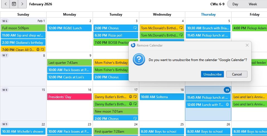Screen dimensions: 267x136
Task: Click the reminder bell on Lunch with T... event
Action: point(227,105)
